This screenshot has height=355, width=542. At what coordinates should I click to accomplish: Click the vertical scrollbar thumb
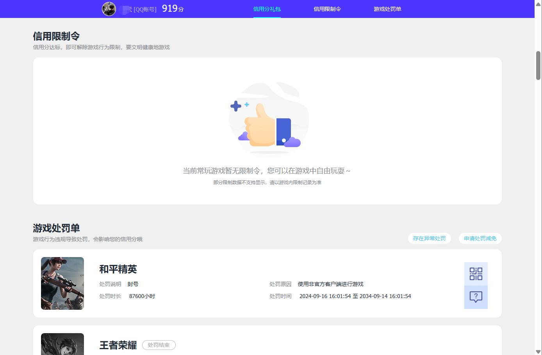pos(538,65)
